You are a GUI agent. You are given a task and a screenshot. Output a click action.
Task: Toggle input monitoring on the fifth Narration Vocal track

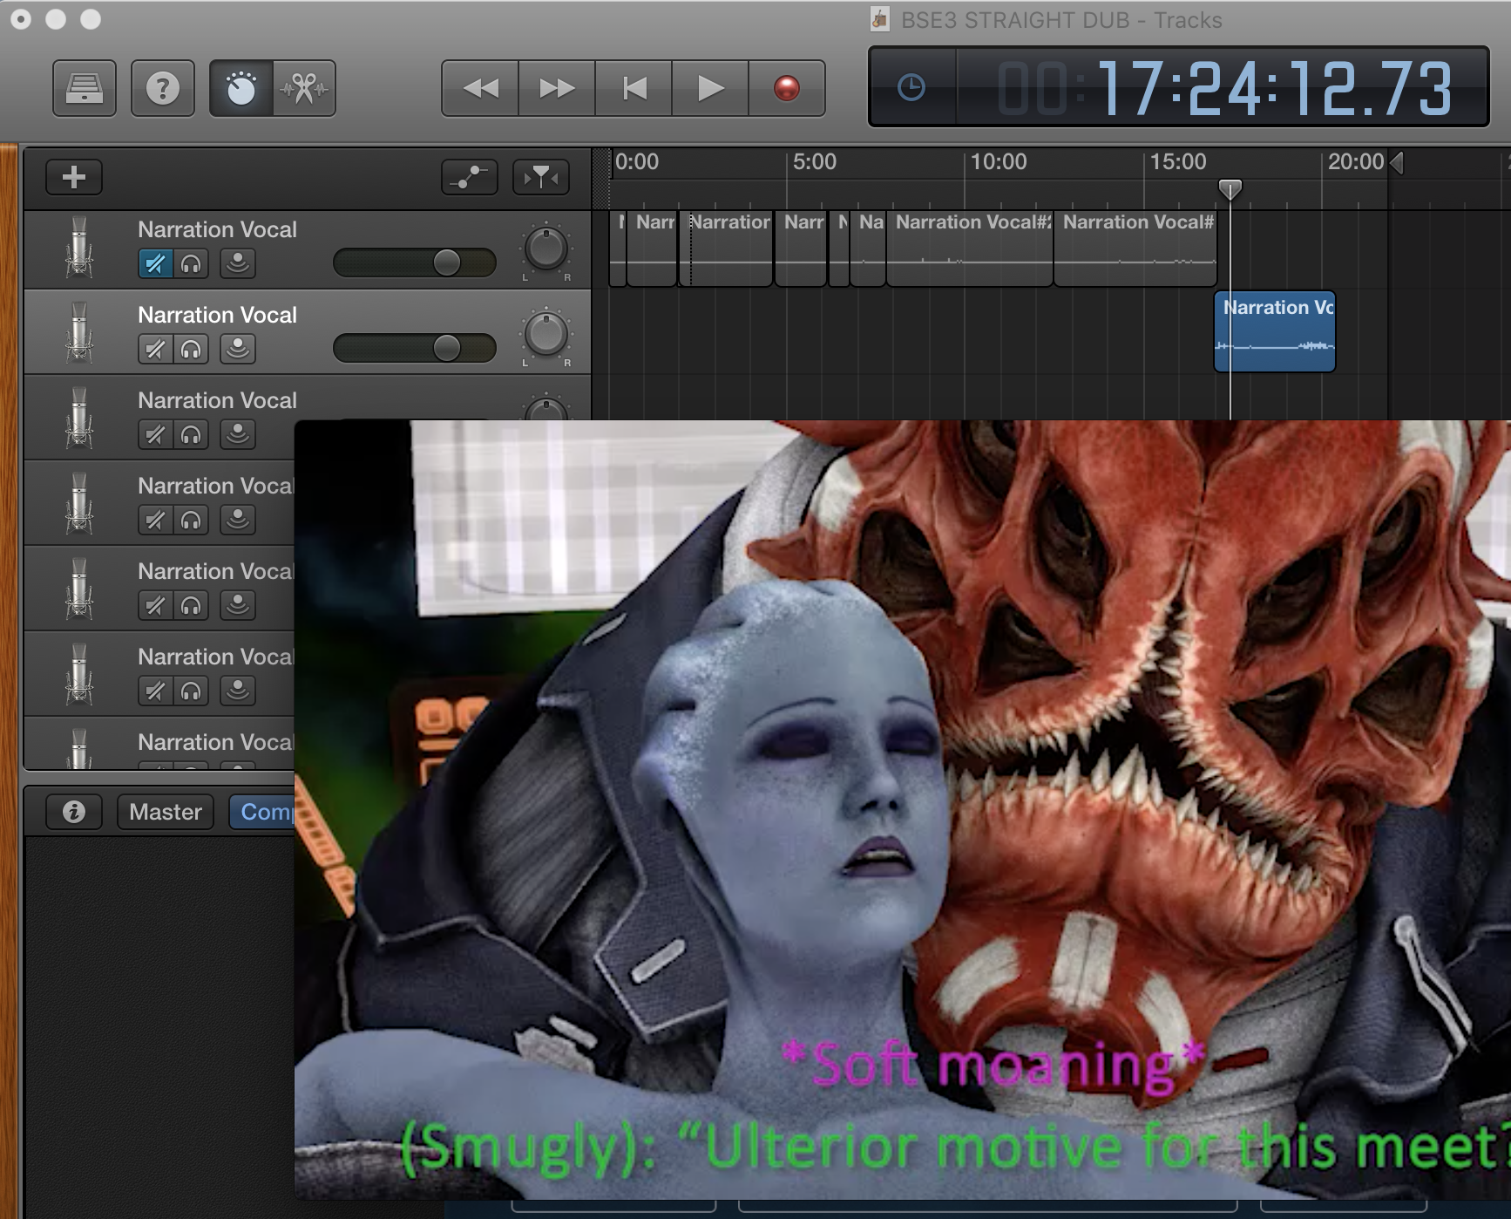(x=237, y=605)
